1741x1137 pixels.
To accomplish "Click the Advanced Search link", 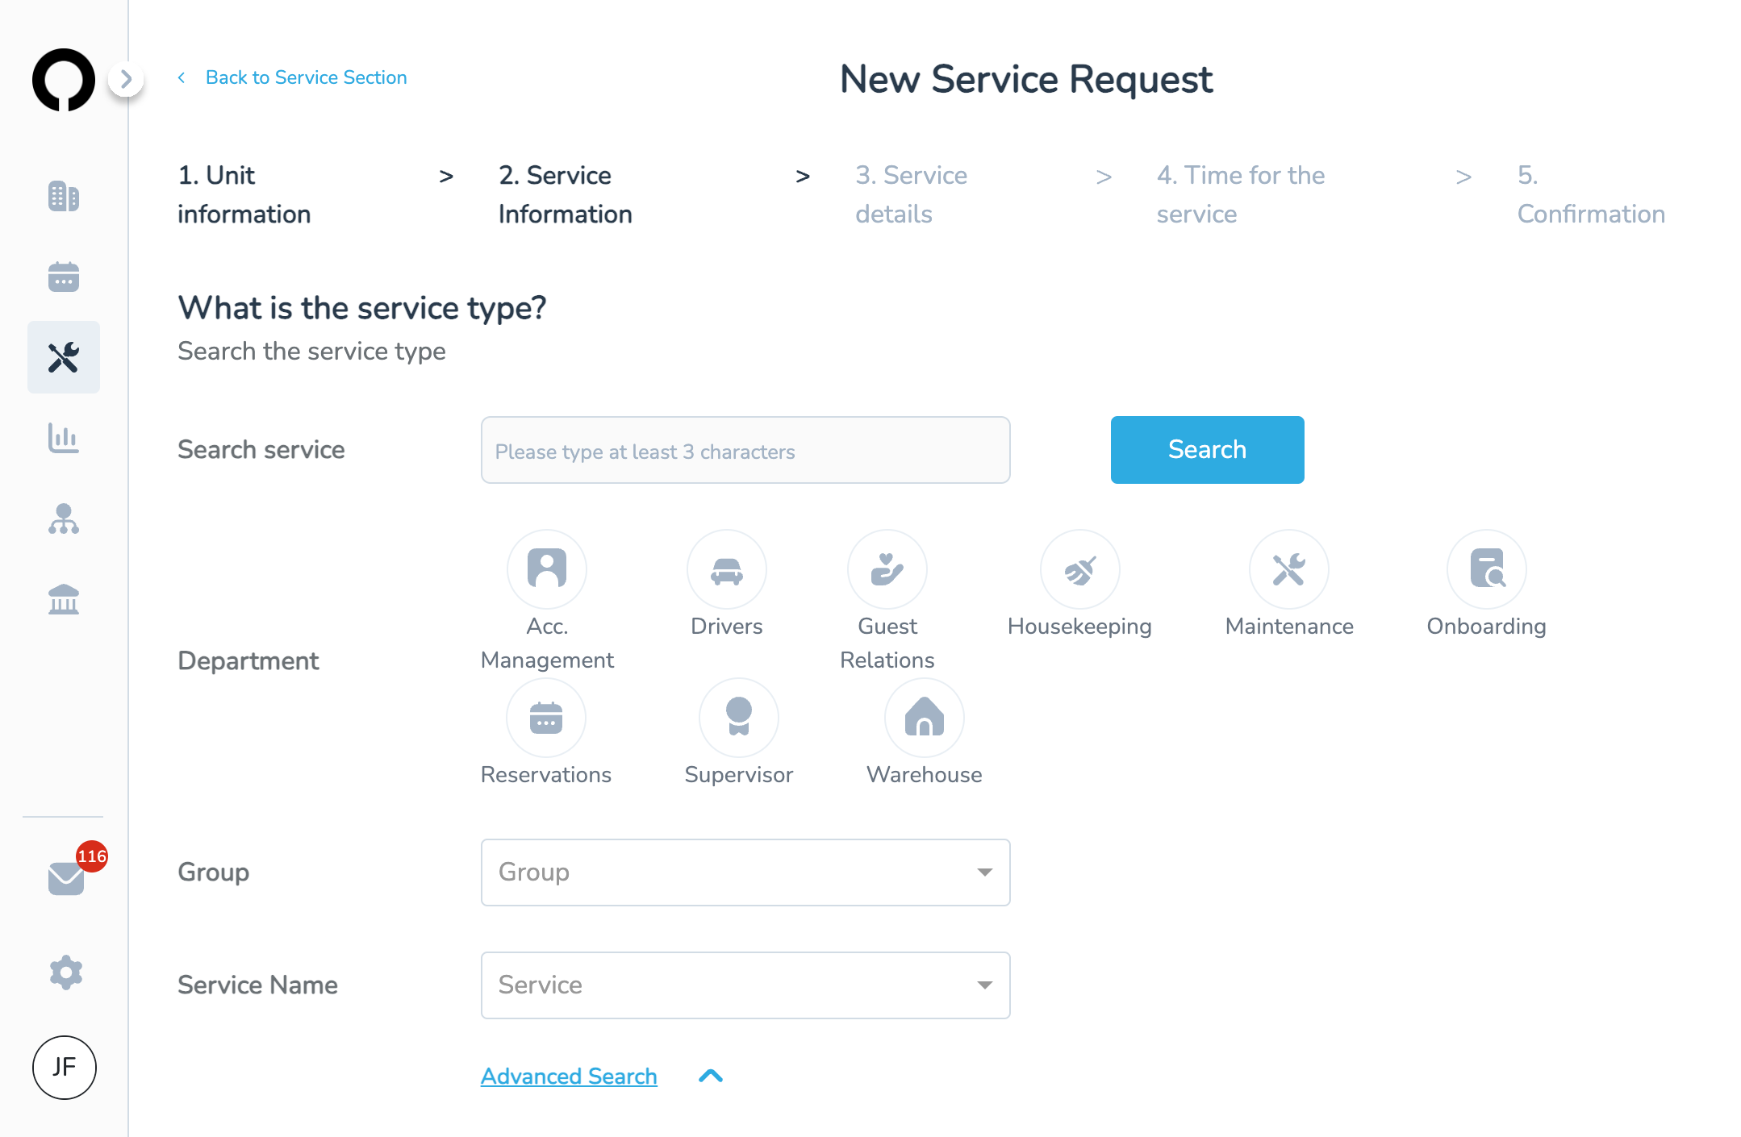I will click(x=569, y=1076).
